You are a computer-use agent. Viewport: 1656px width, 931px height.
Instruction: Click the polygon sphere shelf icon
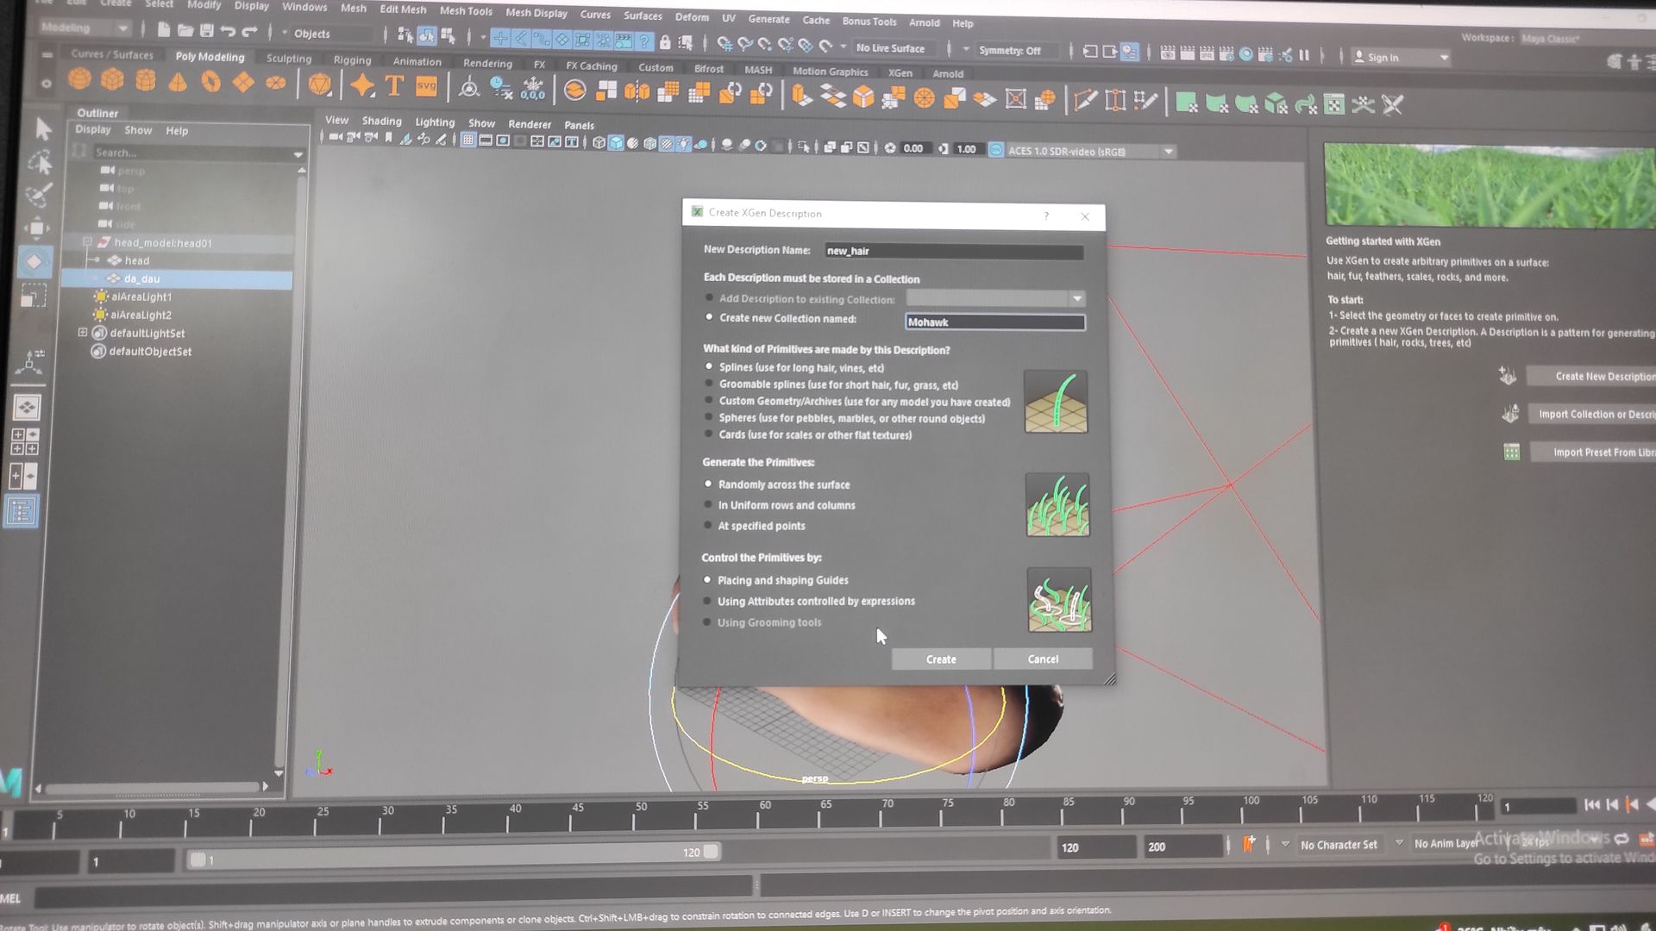click(79, 82)
